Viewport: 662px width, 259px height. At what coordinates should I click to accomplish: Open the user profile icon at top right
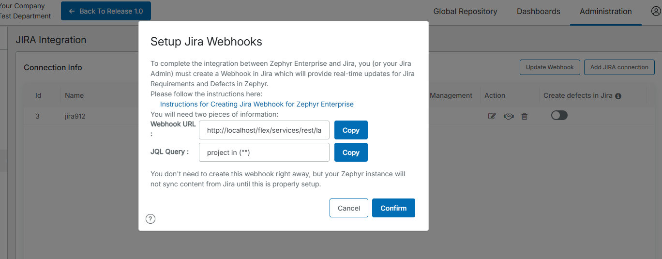656,11
